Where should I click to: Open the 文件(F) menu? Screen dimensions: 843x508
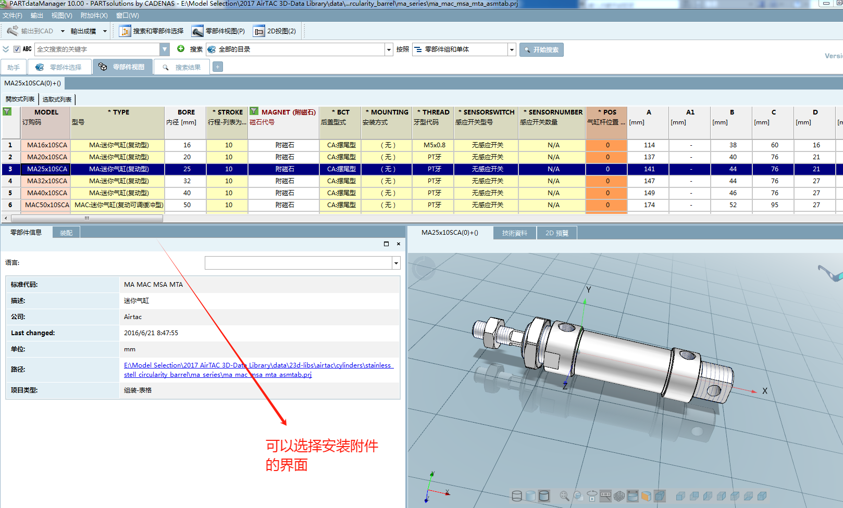coord(13,16)
